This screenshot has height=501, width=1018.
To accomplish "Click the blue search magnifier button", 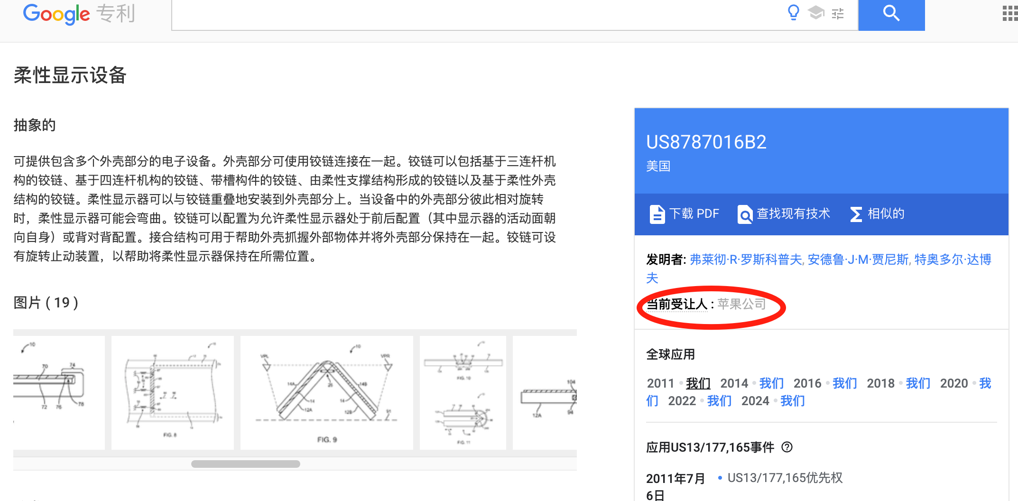I will pyautogui.click(x=891, y=14).
